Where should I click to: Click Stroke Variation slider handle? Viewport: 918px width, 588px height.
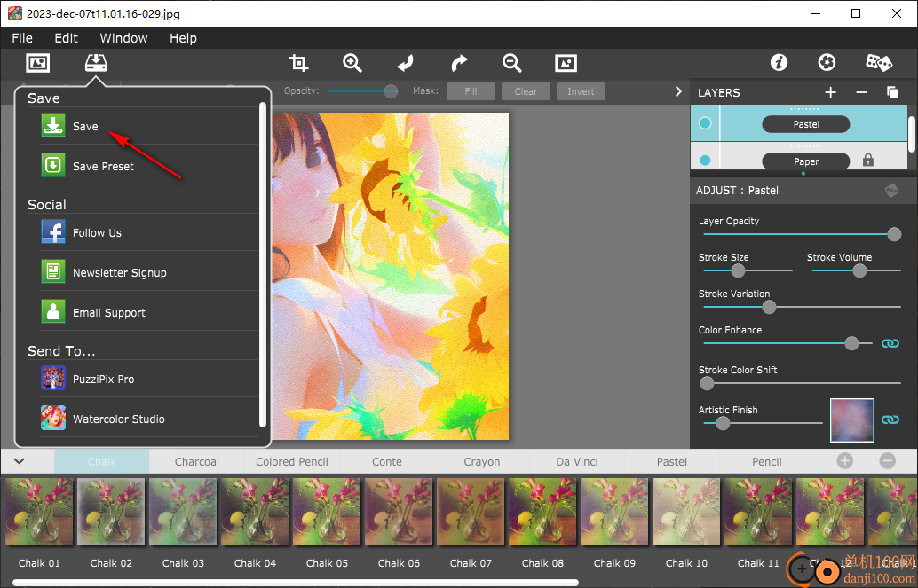tap(769, 307)
